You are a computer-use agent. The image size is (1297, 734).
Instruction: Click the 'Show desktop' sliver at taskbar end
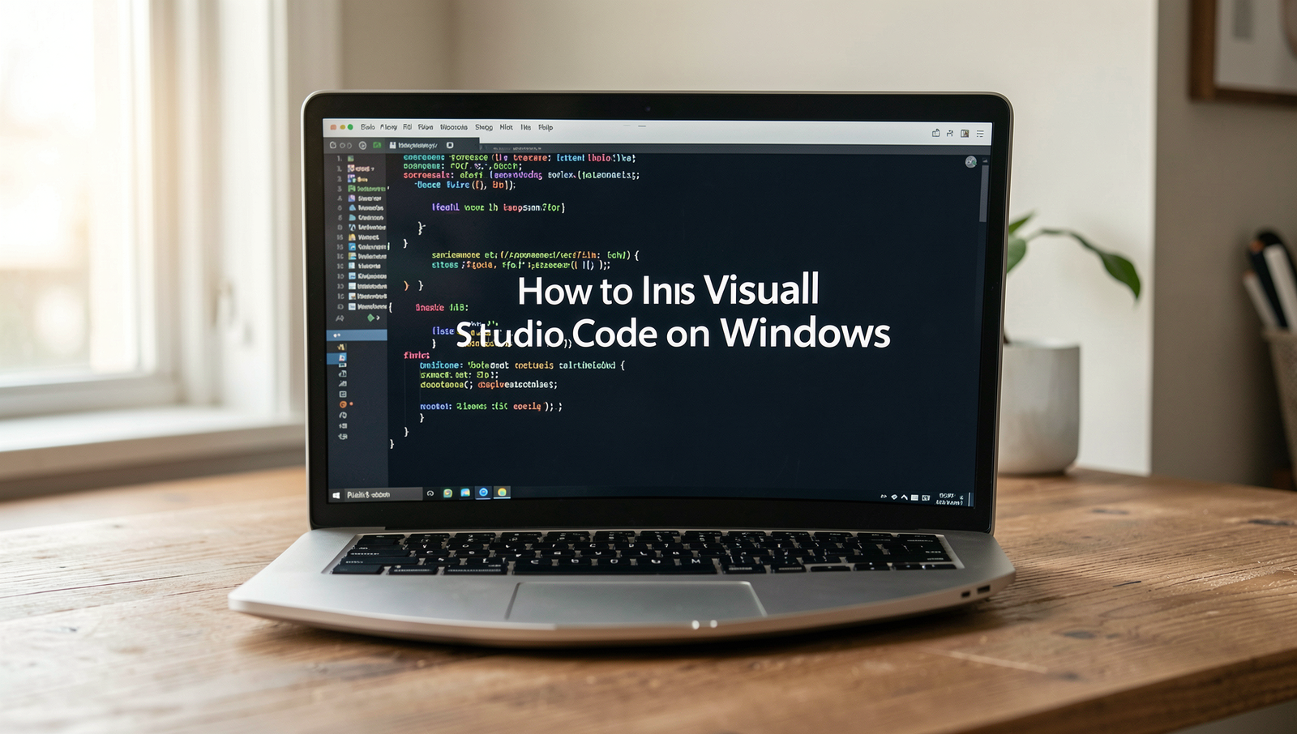coord(970,498)
